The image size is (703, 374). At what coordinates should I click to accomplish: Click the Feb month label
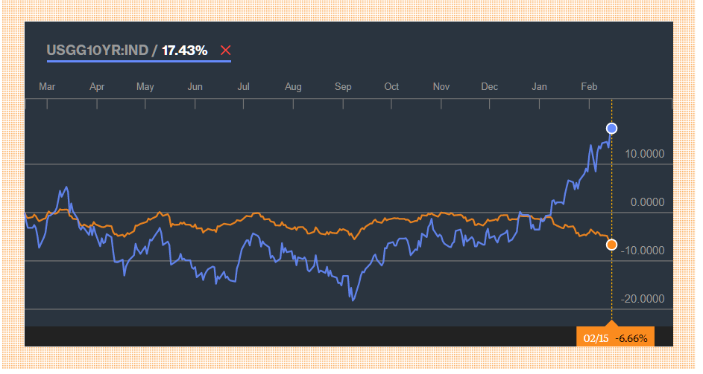589,87
